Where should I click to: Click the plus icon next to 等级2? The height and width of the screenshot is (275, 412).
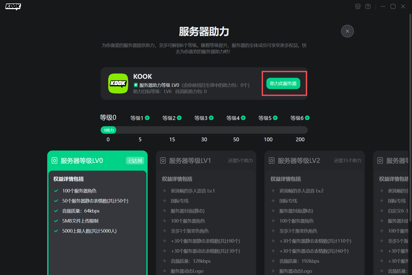click(x=179, y=118)
